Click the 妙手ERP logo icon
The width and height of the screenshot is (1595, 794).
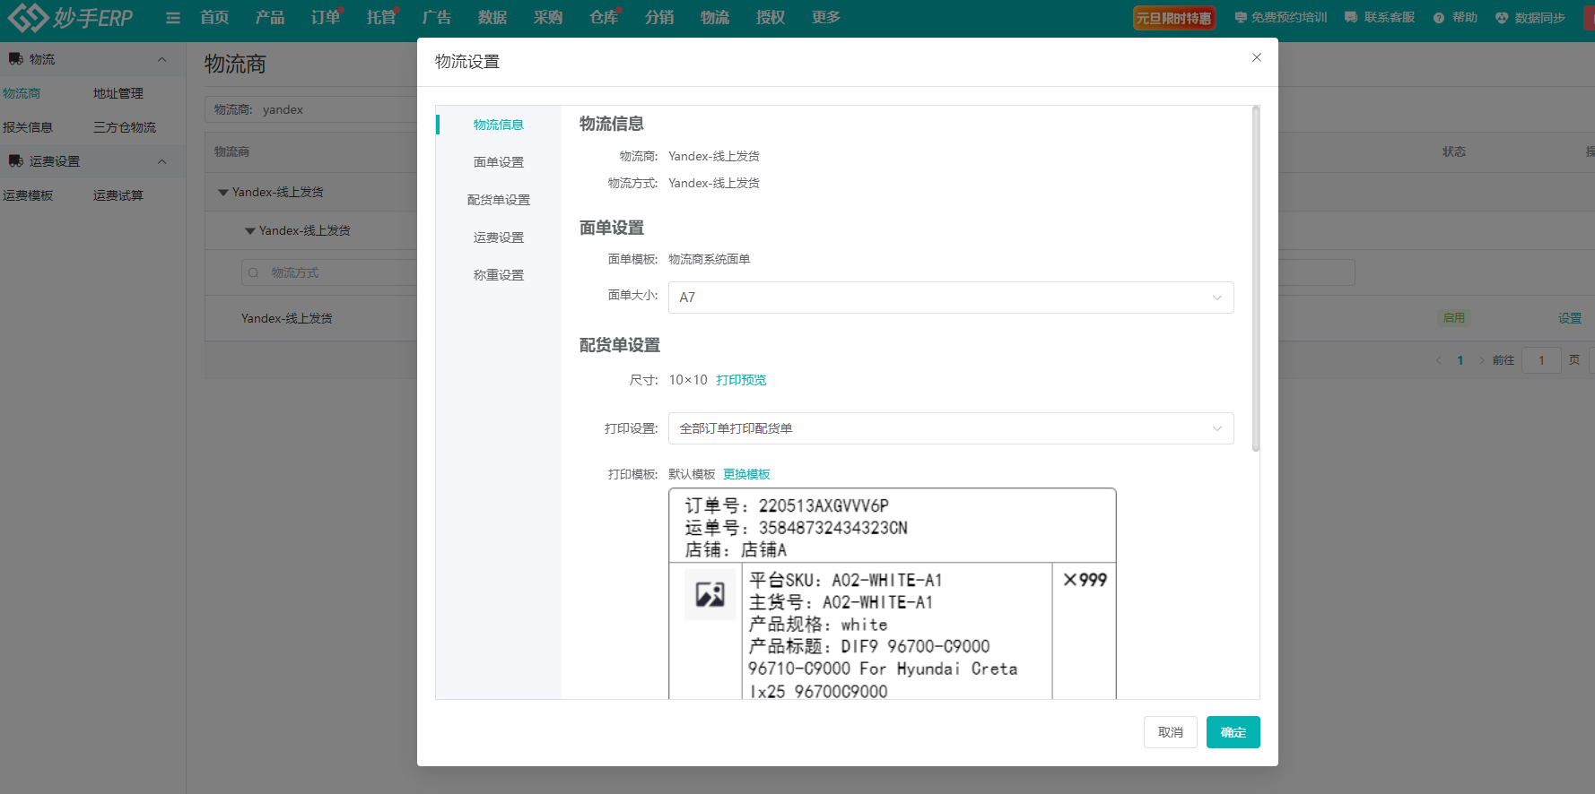(x=27, y=17)
